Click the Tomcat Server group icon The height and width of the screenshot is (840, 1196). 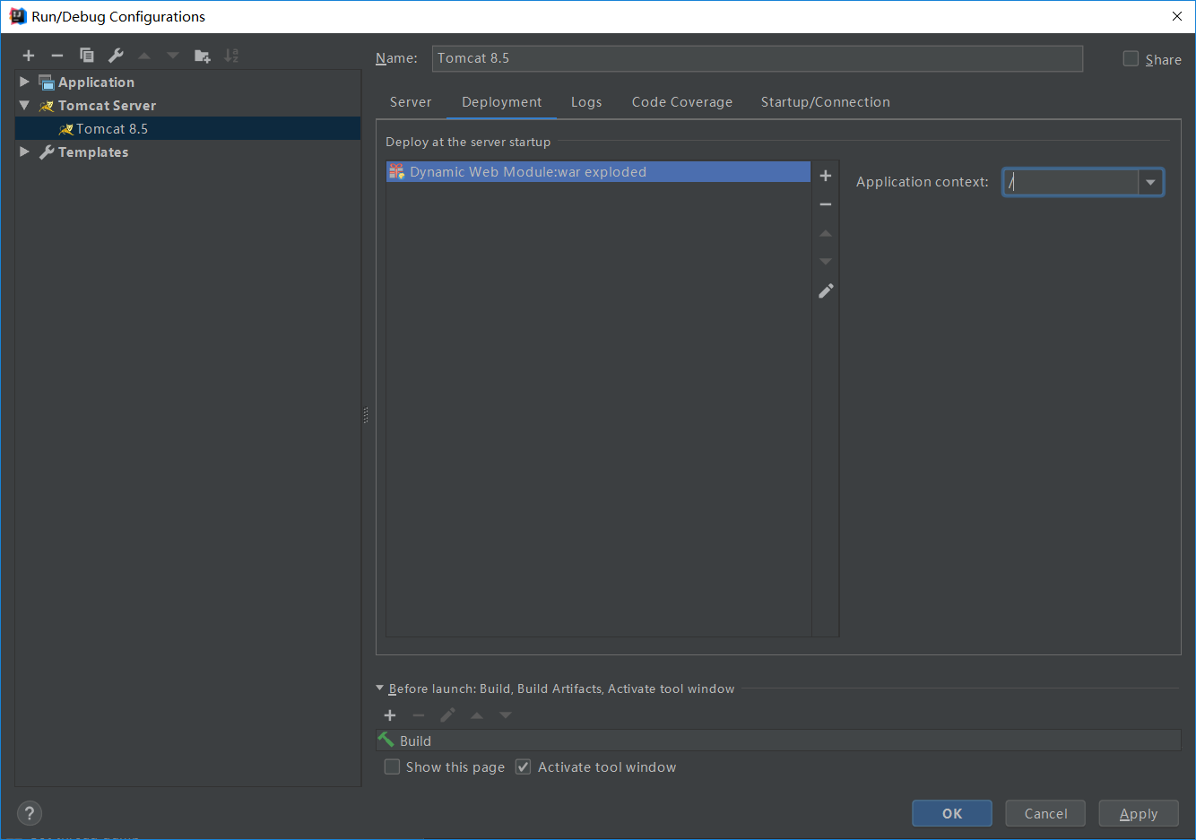click(47, 106)
